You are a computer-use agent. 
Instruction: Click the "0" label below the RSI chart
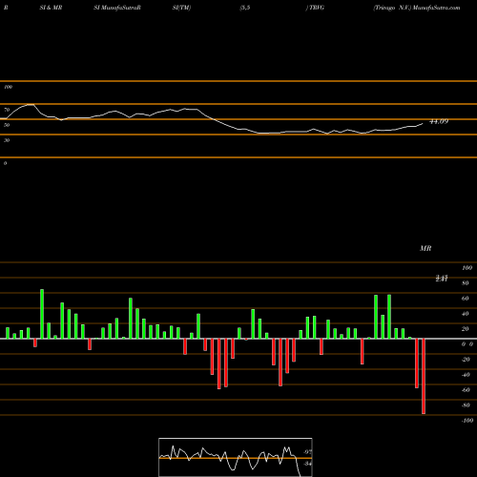pyautogui.click(x=5, y=163)
